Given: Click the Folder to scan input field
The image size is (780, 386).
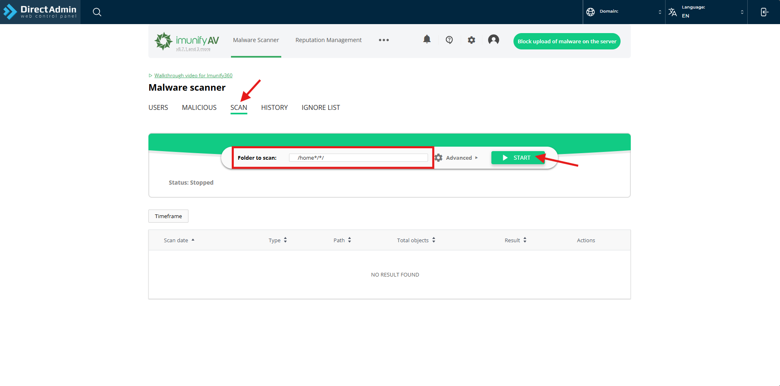Looking at the screenshot, I should [358, 158].
